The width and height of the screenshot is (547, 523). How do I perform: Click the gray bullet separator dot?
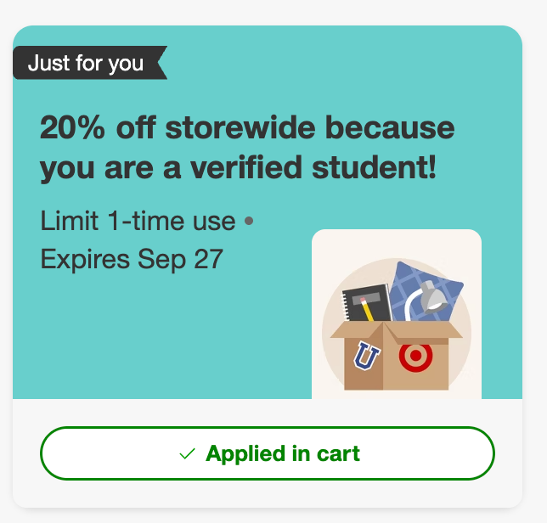[249, 221]
